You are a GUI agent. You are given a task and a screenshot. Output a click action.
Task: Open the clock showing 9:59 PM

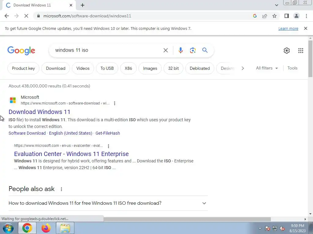click(x=297, y=228)
